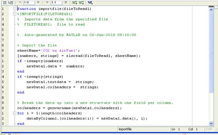Click the plus increment value icon
This screenshot has width=218, height=135.
38,2
